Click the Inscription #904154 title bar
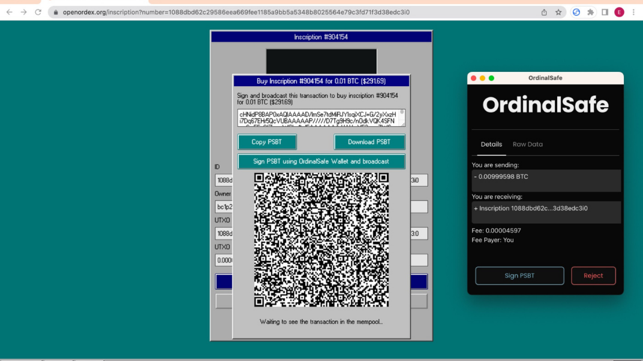 coord(321,37)
